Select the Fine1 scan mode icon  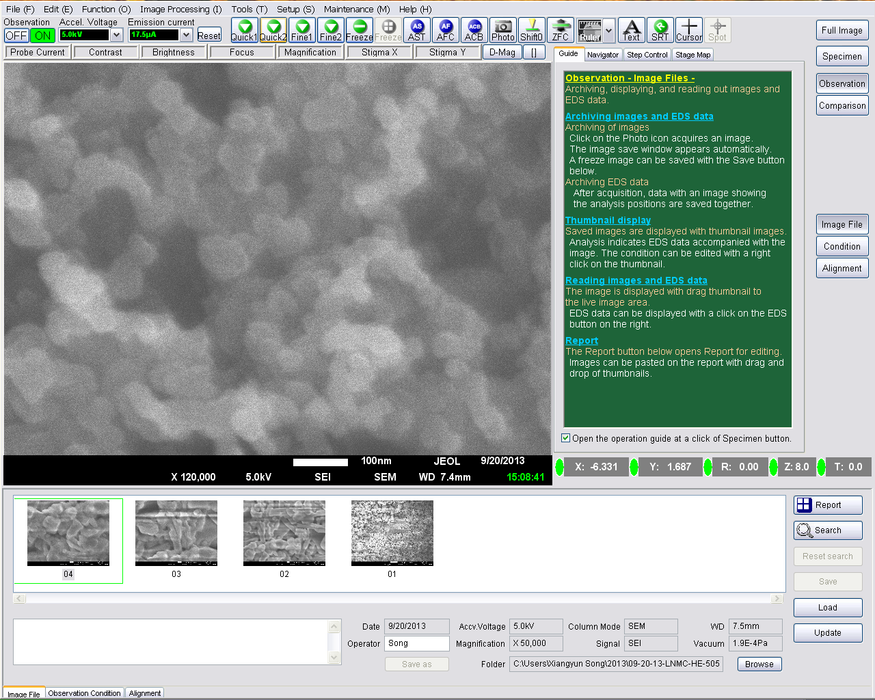click(x=301, y=30)
